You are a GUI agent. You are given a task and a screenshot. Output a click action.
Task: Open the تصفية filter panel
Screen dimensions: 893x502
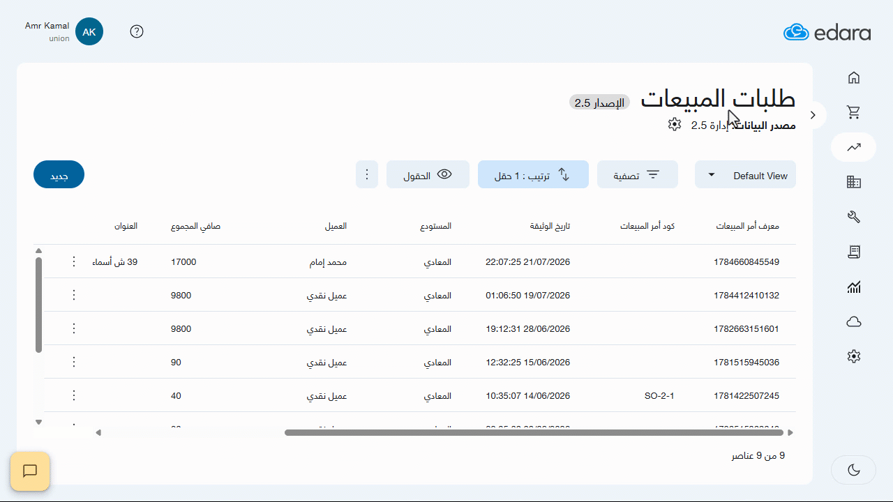coord(638,174)
